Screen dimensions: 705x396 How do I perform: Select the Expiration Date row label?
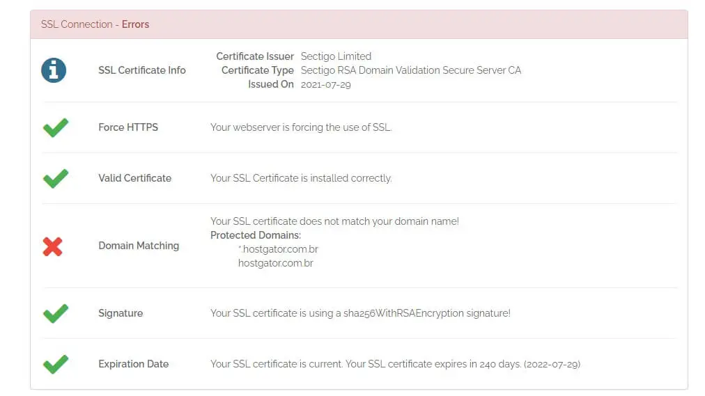pos(134,364)
